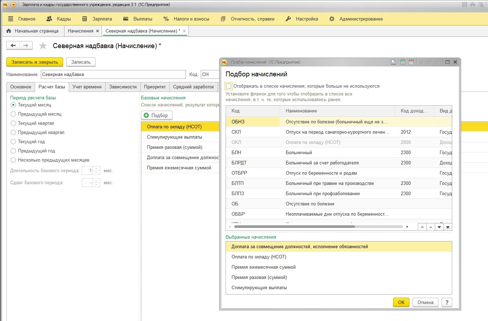
Task: Sort by Наименование column header
Action: (x=337, y=111)
